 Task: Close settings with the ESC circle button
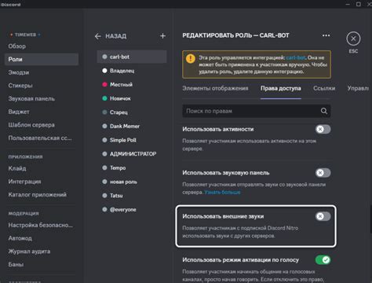pos(353,39)
